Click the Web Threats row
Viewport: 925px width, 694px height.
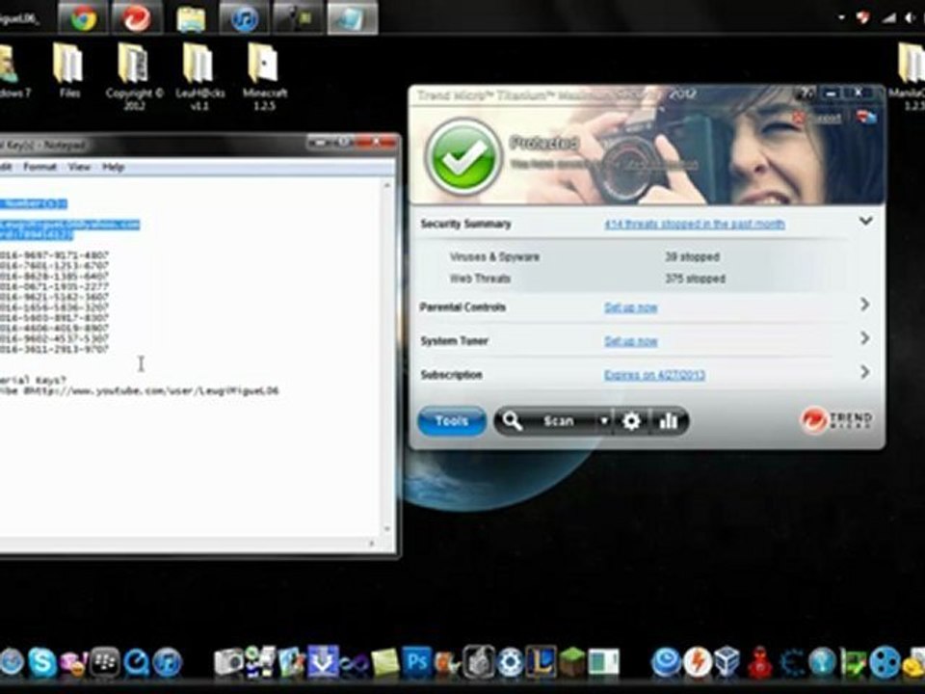pyautogui.click(x=631, y=278)
